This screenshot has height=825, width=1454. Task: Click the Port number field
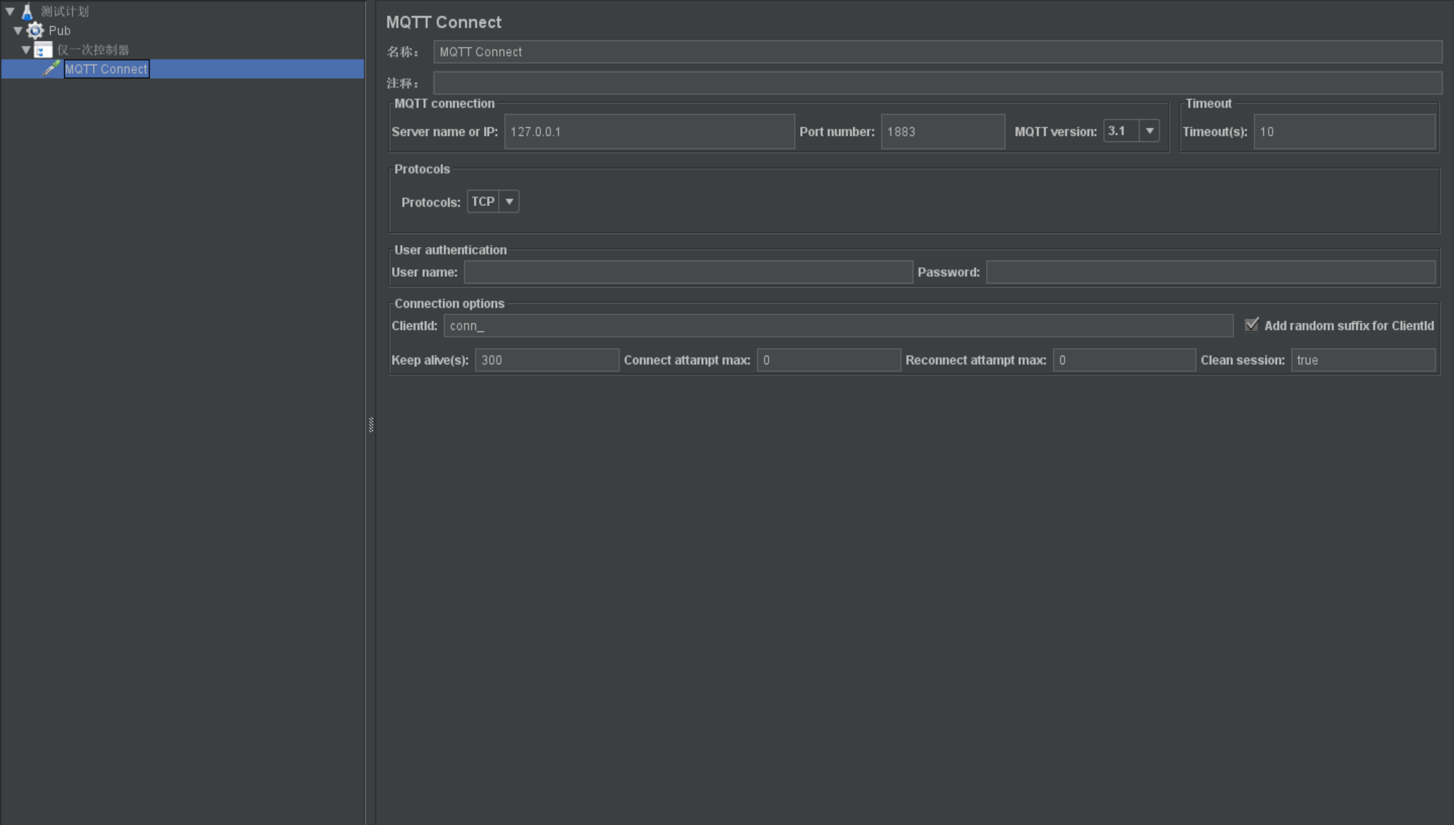(x=942, y=132)
